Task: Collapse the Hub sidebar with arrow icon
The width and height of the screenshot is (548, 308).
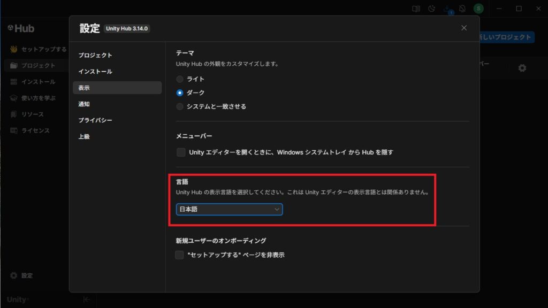Action: (87, 299)
